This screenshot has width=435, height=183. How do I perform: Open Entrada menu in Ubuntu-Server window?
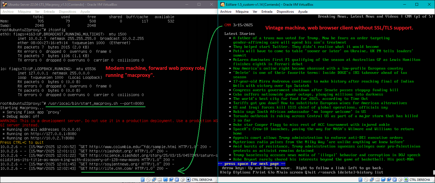point(49,12)
